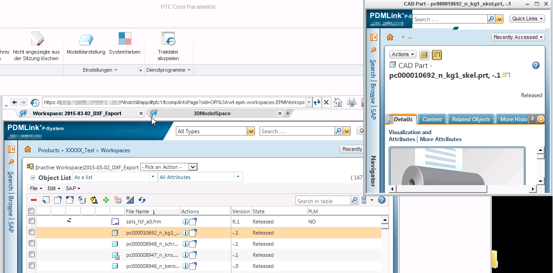Open new browser tab with plus button
This screenshot has width=553, height=273.
coord(287,113)
